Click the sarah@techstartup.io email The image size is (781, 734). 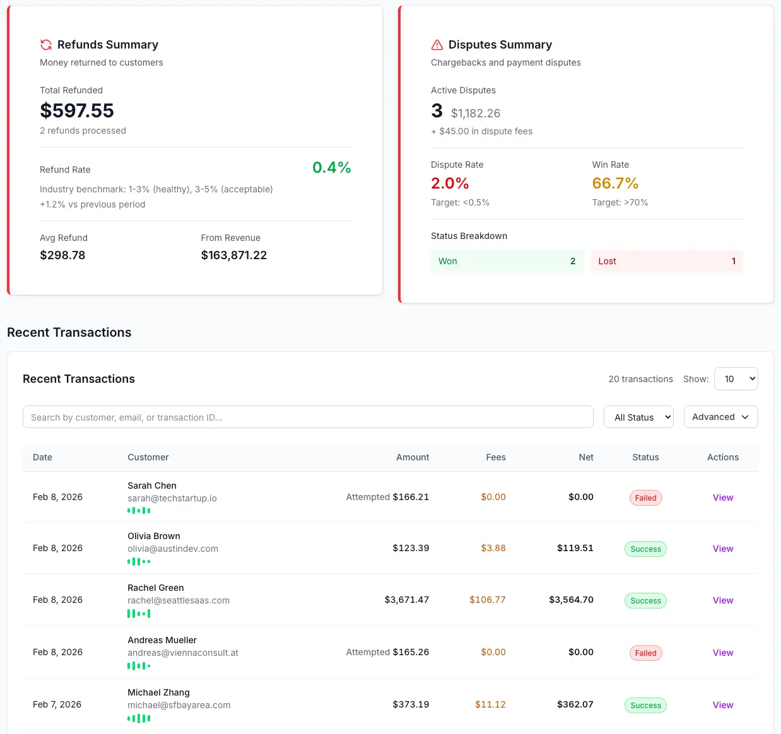172,498
